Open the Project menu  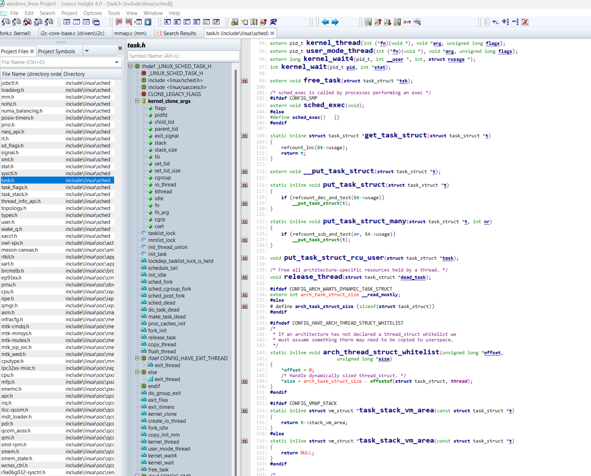[69, 13]
